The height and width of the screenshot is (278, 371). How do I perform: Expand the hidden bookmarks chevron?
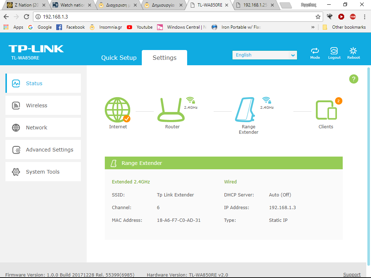(x=313, y=27)
